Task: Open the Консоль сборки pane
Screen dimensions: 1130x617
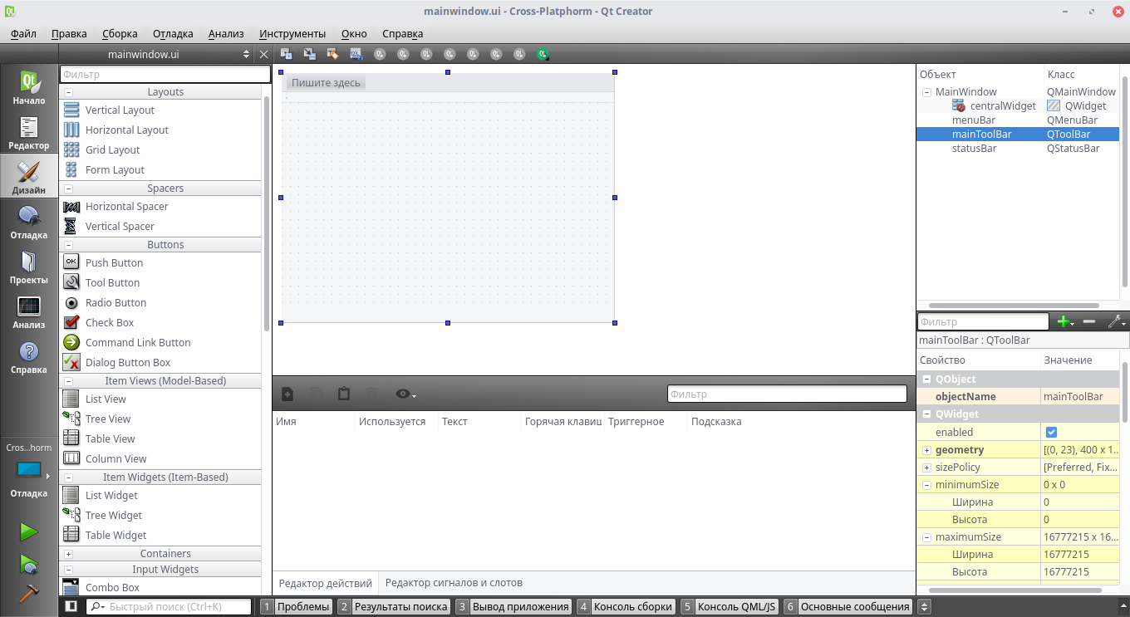Action: click(x=626, y=606)
